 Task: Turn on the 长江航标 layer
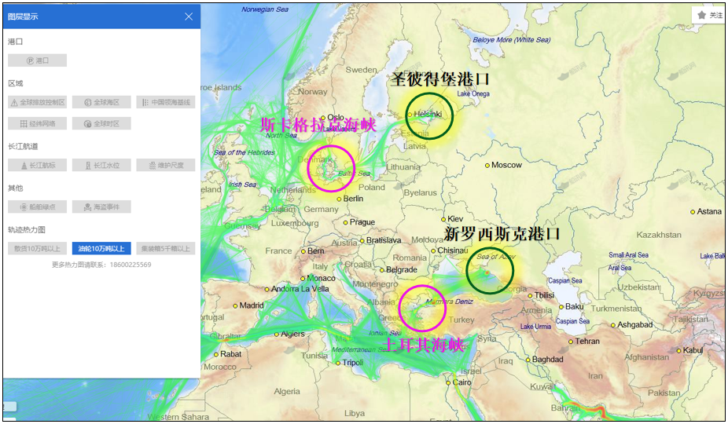(37, 165)
